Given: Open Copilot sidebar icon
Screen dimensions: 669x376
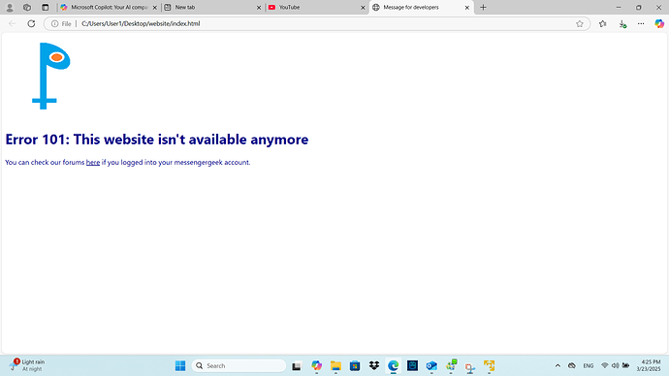Looking at the screenshot, I should [659, 24].
